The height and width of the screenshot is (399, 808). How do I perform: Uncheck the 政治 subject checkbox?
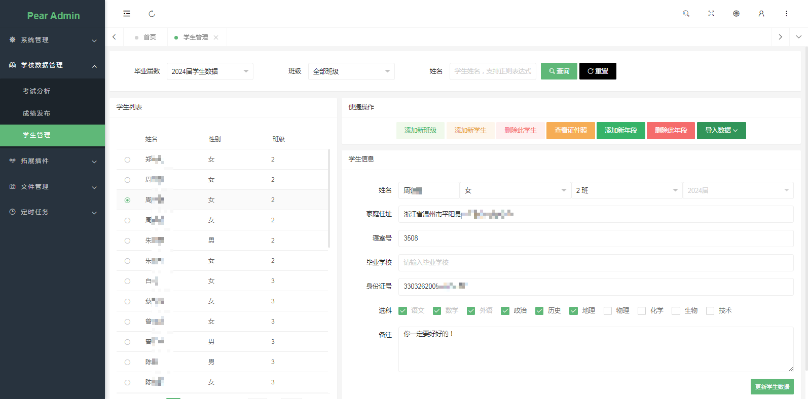pos(505,311)
